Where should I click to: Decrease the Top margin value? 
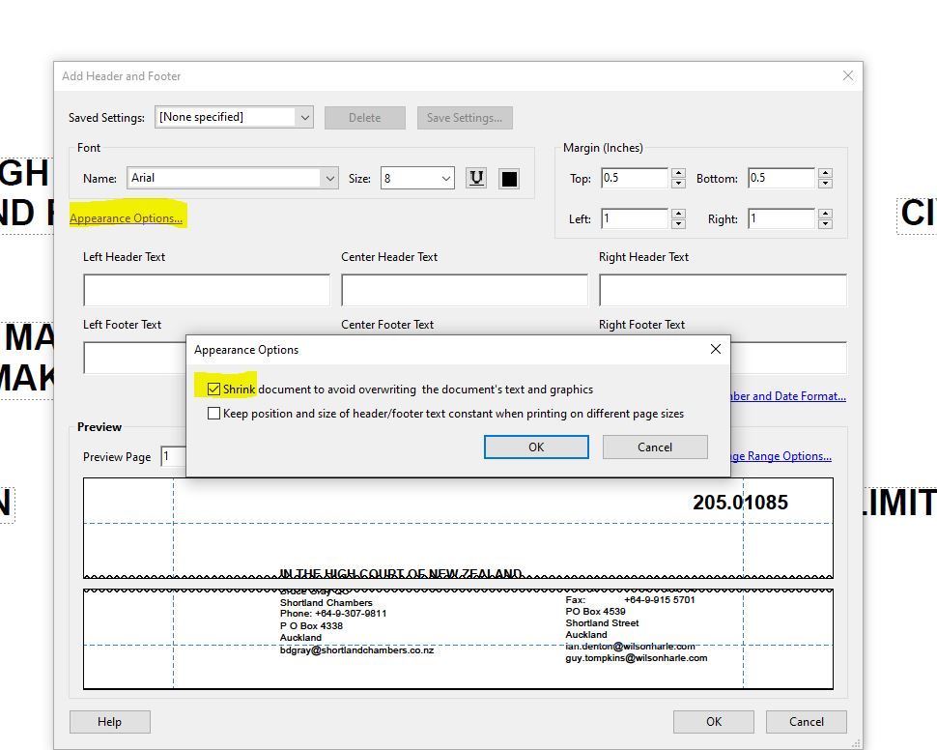tap(678, 183)
